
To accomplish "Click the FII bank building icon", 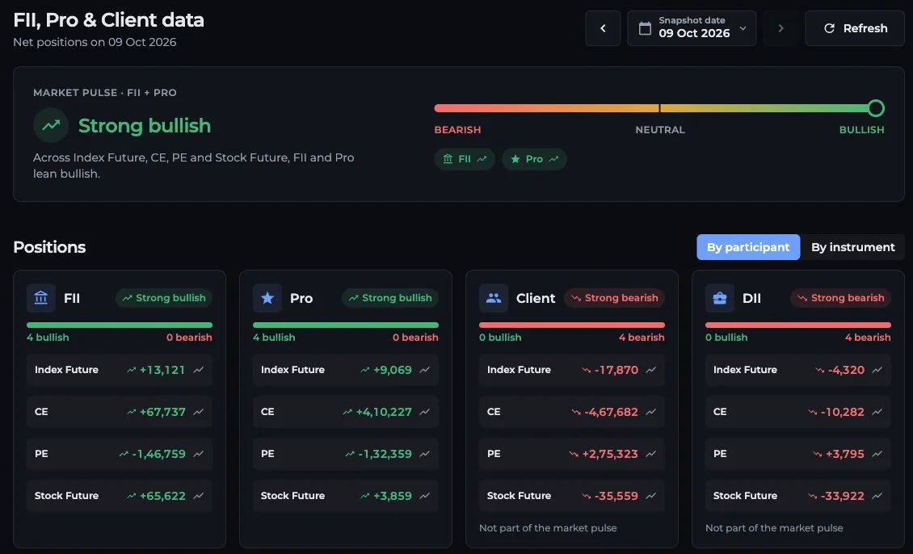I will tap(40, 298).
